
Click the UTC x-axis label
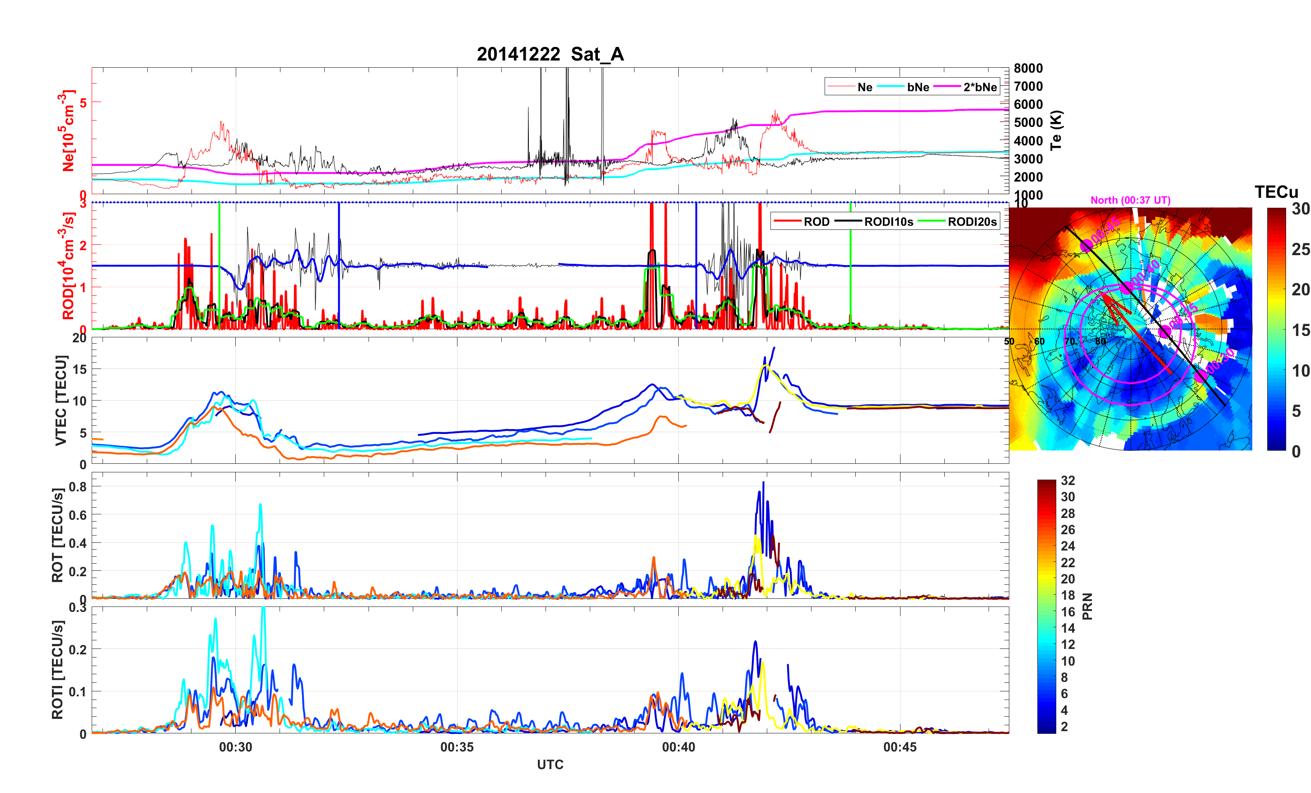550,764
